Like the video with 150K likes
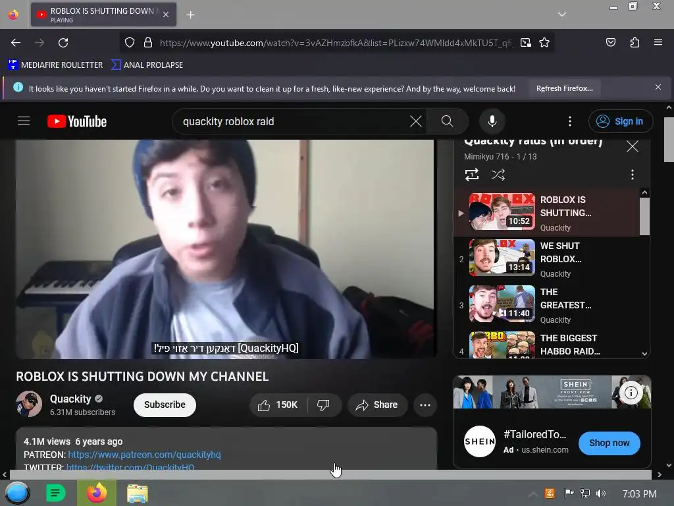 coord(278,405)
